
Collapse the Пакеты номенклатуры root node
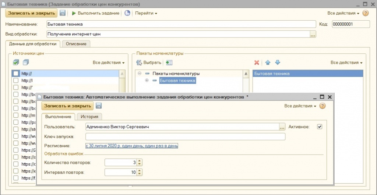click(x=140, y=74)
